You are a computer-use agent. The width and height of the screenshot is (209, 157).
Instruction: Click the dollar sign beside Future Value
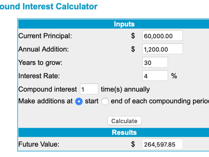coord(133,144)
